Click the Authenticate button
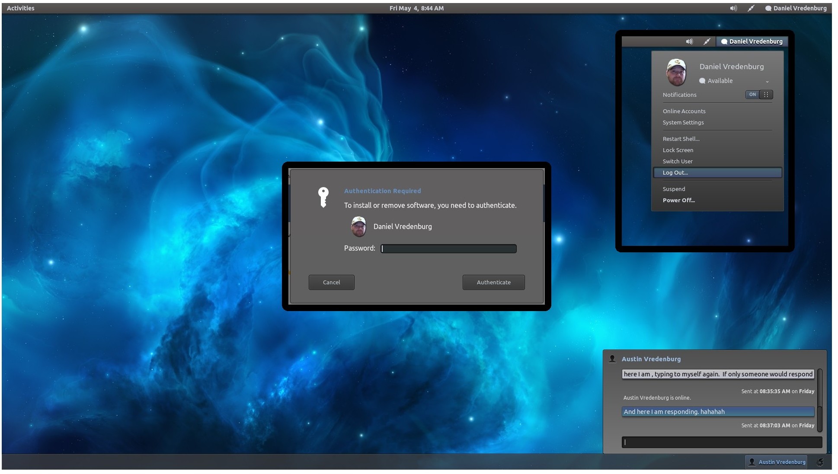 point(494,282)
